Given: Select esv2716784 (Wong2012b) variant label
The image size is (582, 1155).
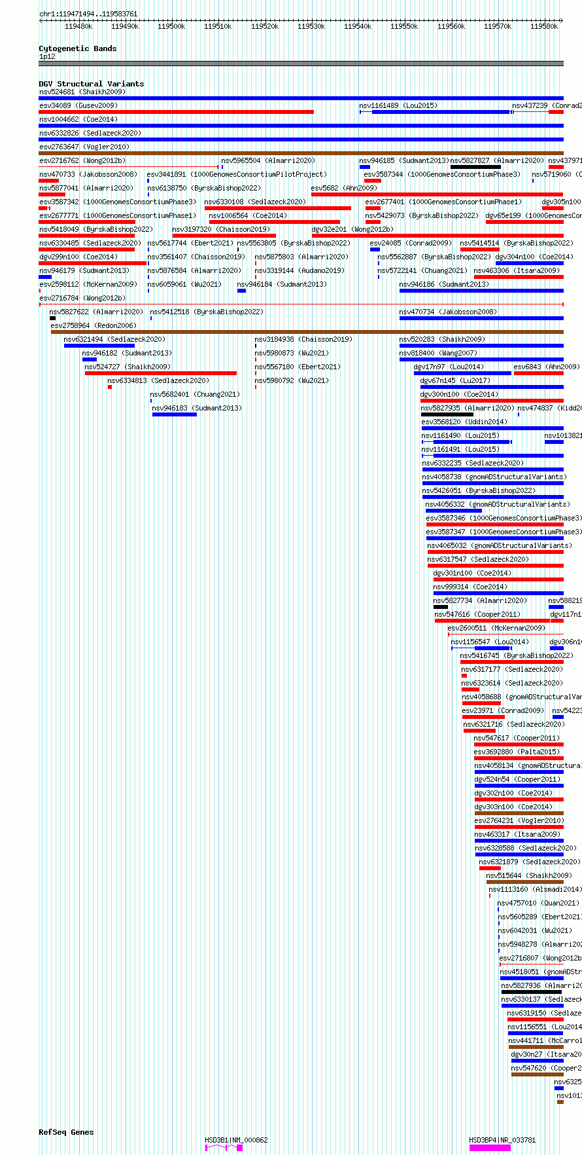Looking at the screenshot, I should (x=82, y=298).
